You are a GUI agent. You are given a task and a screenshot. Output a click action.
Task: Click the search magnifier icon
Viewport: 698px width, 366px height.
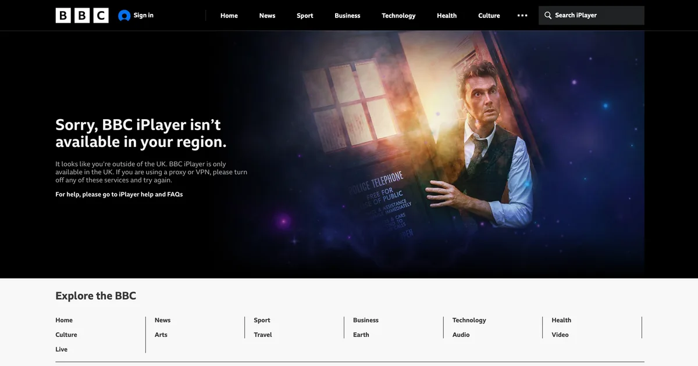point(548,16)
